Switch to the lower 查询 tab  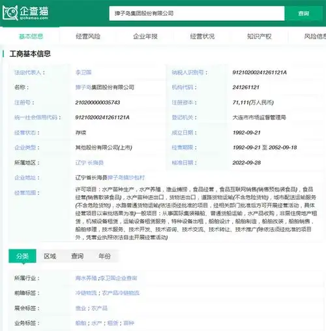click(77, 256)
